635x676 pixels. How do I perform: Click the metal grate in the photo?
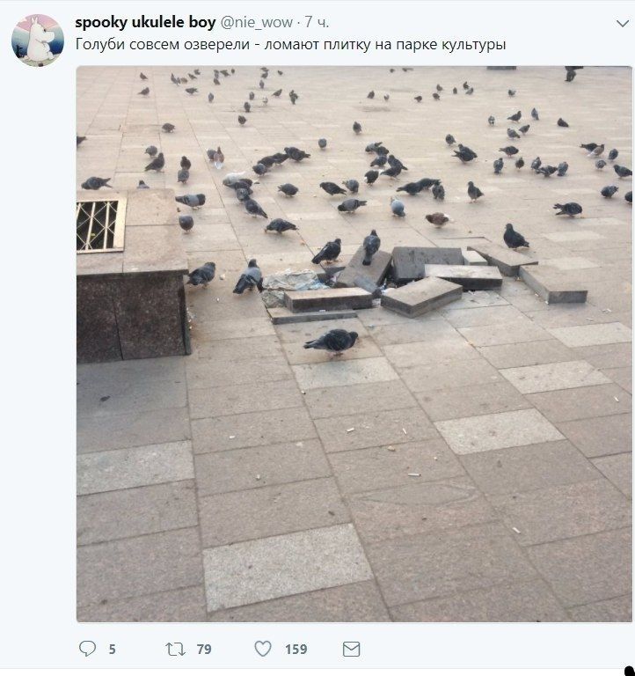point(101,225)
